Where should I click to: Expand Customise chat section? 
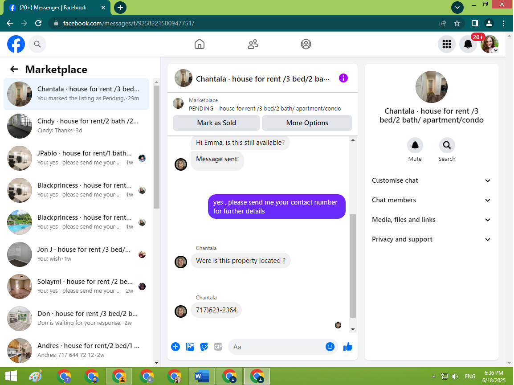(x=431, y=180)
